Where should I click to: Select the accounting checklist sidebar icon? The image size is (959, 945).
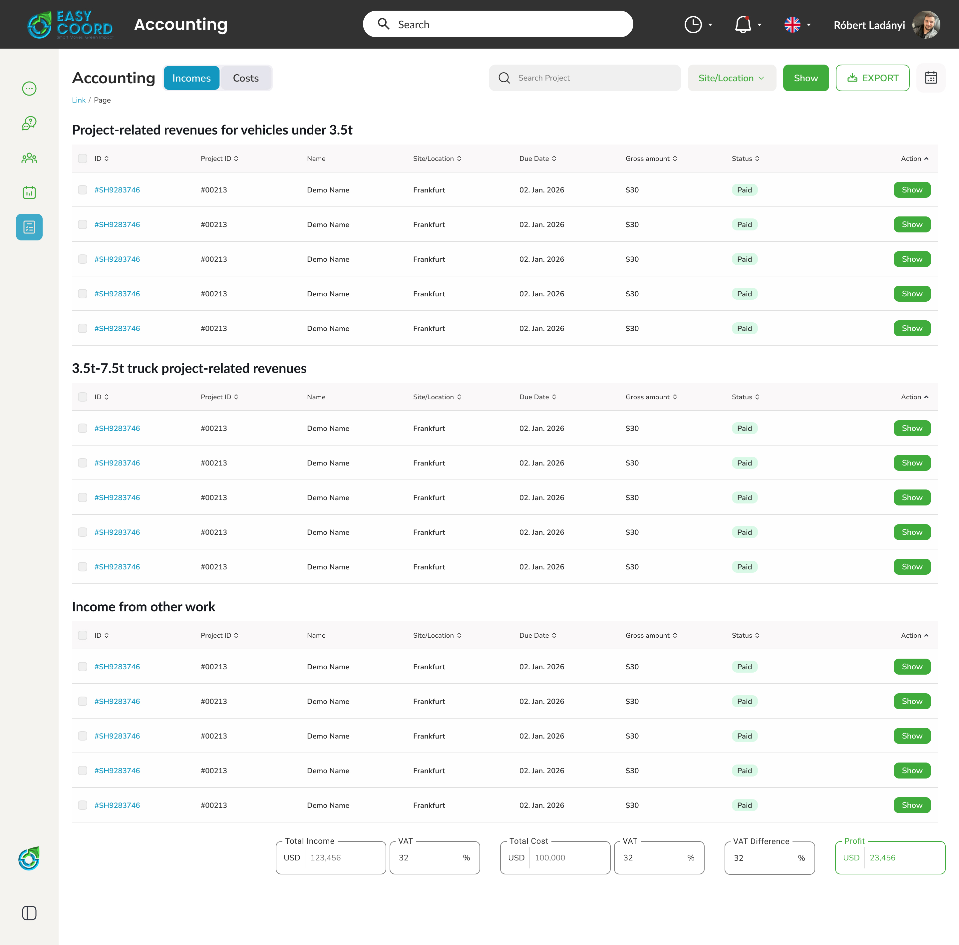point(29,227)
